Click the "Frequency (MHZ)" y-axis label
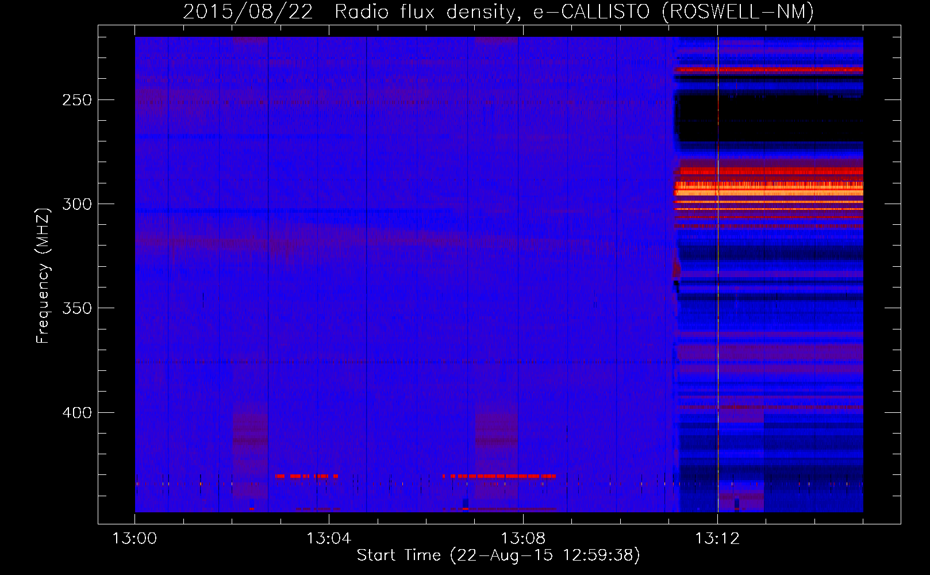The image size is (930, 575). click(43, 275)
